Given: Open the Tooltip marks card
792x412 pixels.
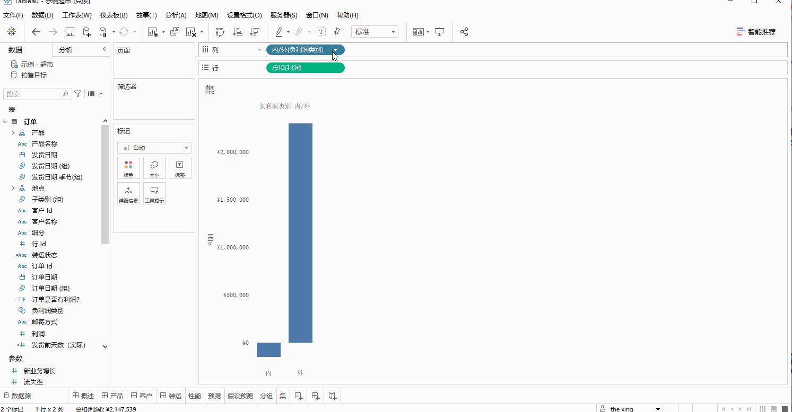Looking at the screenshot, I should (154, 193).
